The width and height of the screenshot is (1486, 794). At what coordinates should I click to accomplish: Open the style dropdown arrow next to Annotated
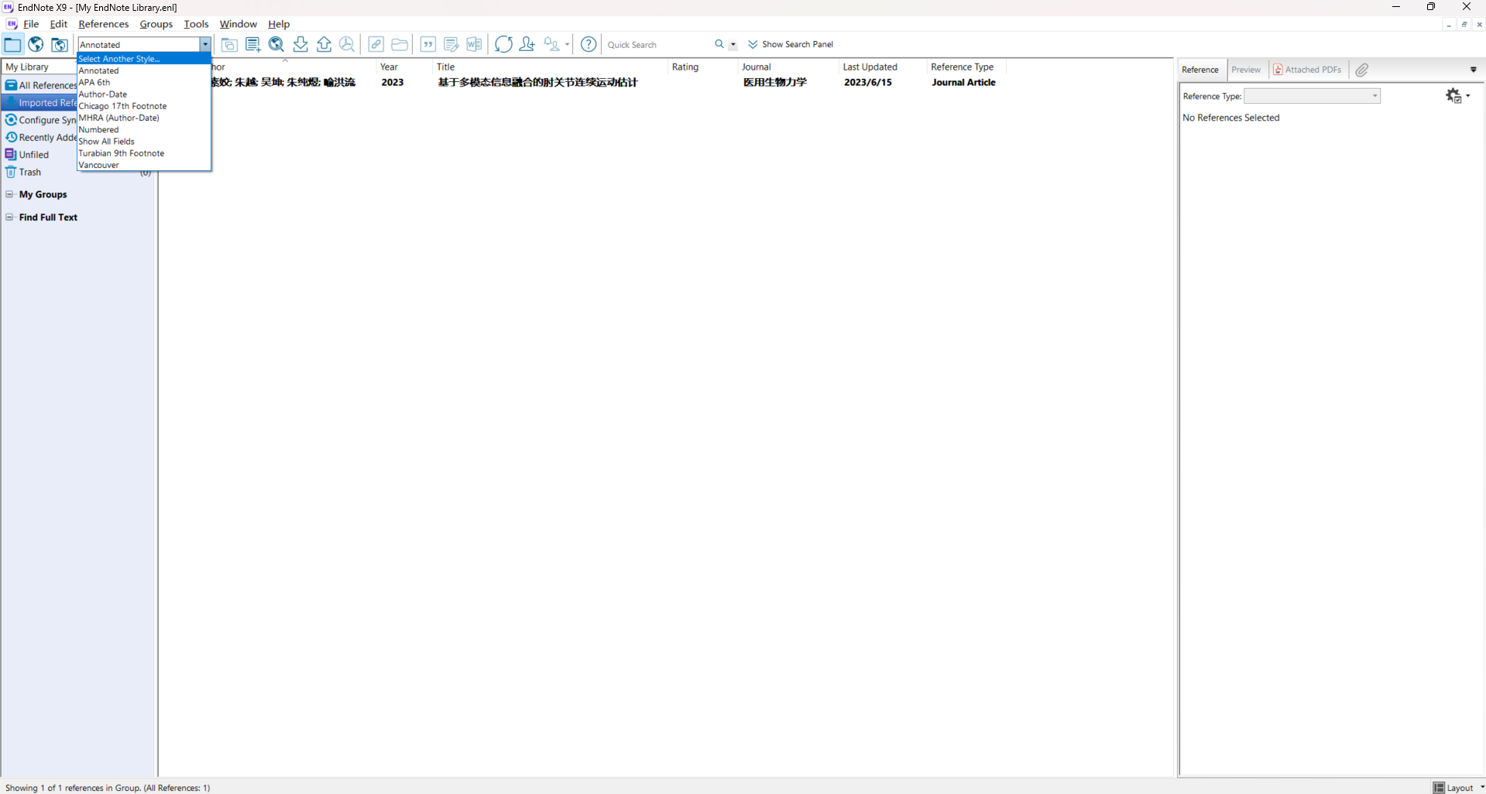pos(205,45)
